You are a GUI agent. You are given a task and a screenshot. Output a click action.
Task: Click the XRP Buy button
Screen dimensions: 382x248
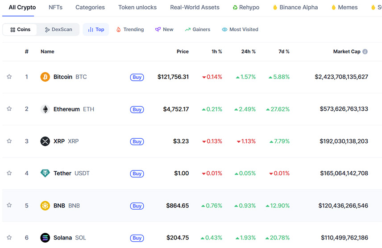click(x=137, y=141)
